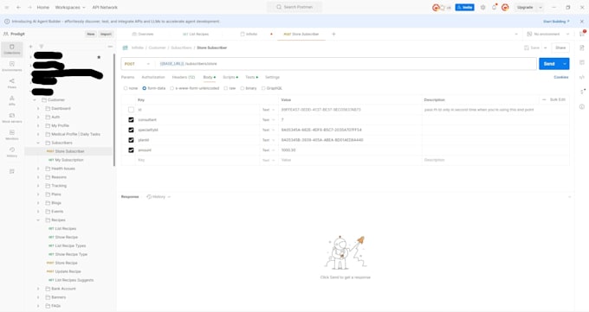The image size is (589, 312).
Task: Select the GraphQL body type
Action: 263,88
